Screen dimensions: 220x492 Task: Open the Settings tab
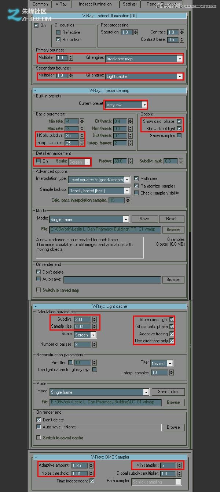pos(130,4)
